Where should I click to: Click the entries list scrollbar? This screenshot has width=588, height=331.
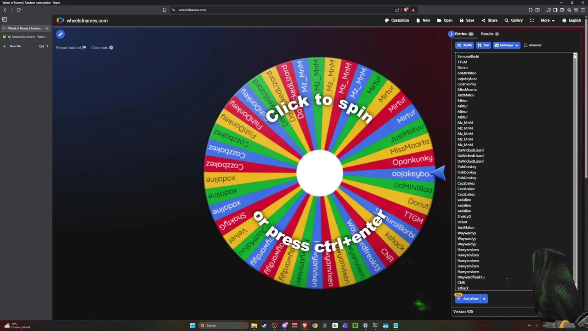coord(575,171)
